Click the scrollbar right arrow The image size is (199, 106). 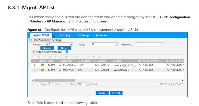(182, 80)
